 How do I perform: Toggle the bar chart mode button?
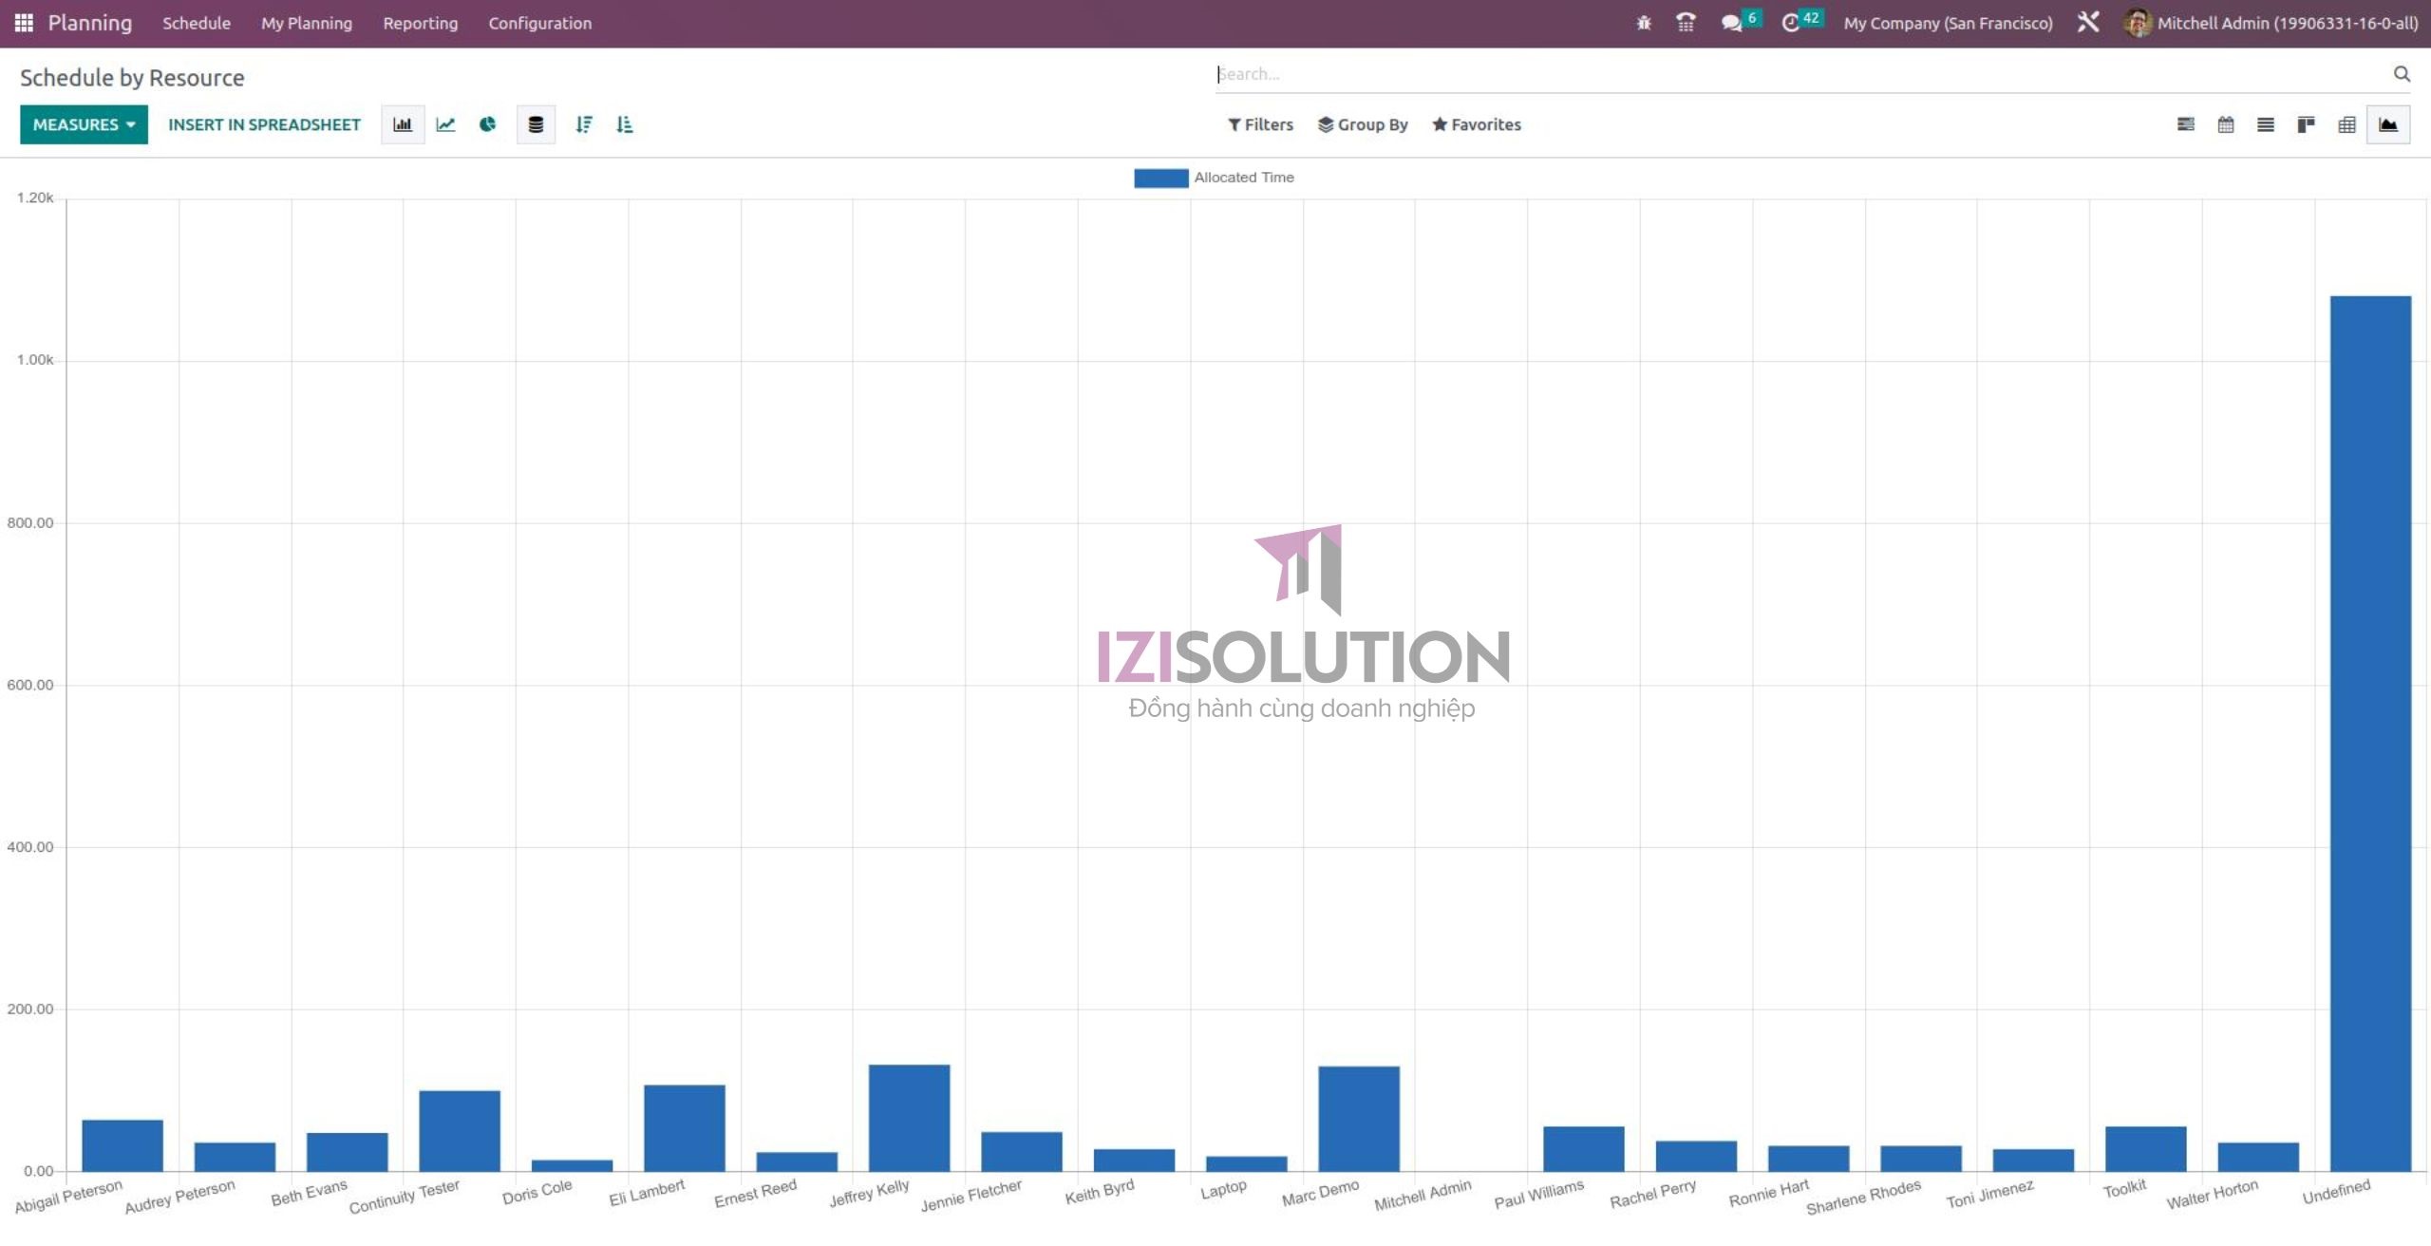tap(403, 124)
